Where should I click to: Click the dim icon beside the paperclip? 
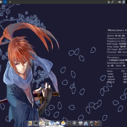(x=116, y=2)
